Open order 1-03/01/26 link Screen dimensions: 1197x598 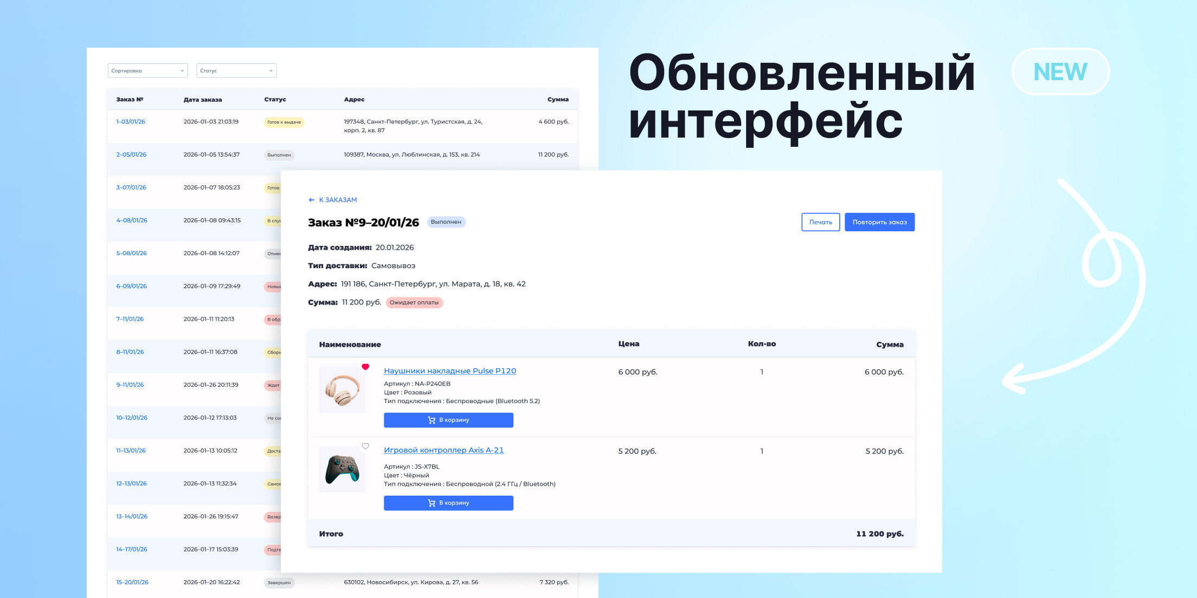131,122
